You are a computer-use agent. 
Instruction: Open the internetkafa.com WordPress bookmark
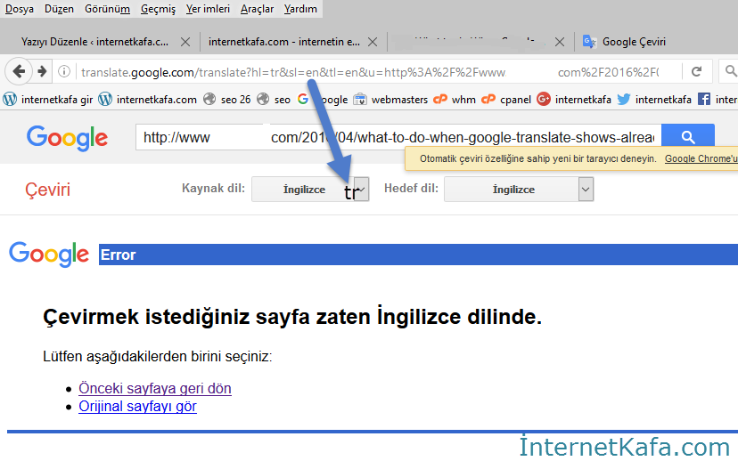[x=147, y=99]
